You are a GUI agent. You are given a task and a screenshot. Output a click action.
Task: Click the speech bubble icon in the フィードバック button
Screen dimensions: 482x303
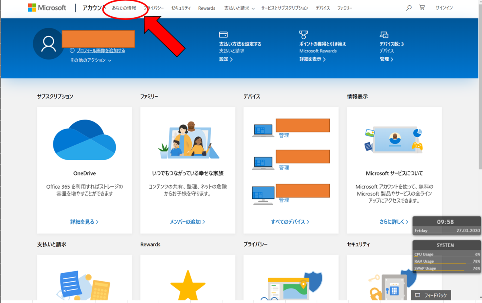point(418,295)
